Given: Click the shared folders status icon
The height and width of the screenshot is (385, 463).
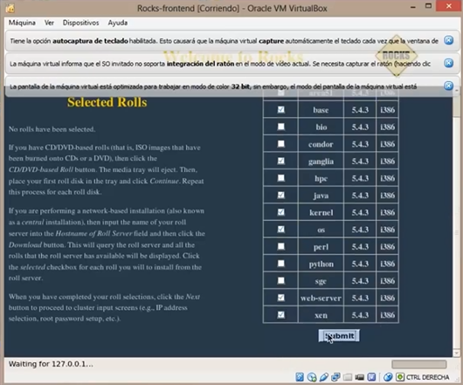Looking at the screenshot, I should [348, 377].
